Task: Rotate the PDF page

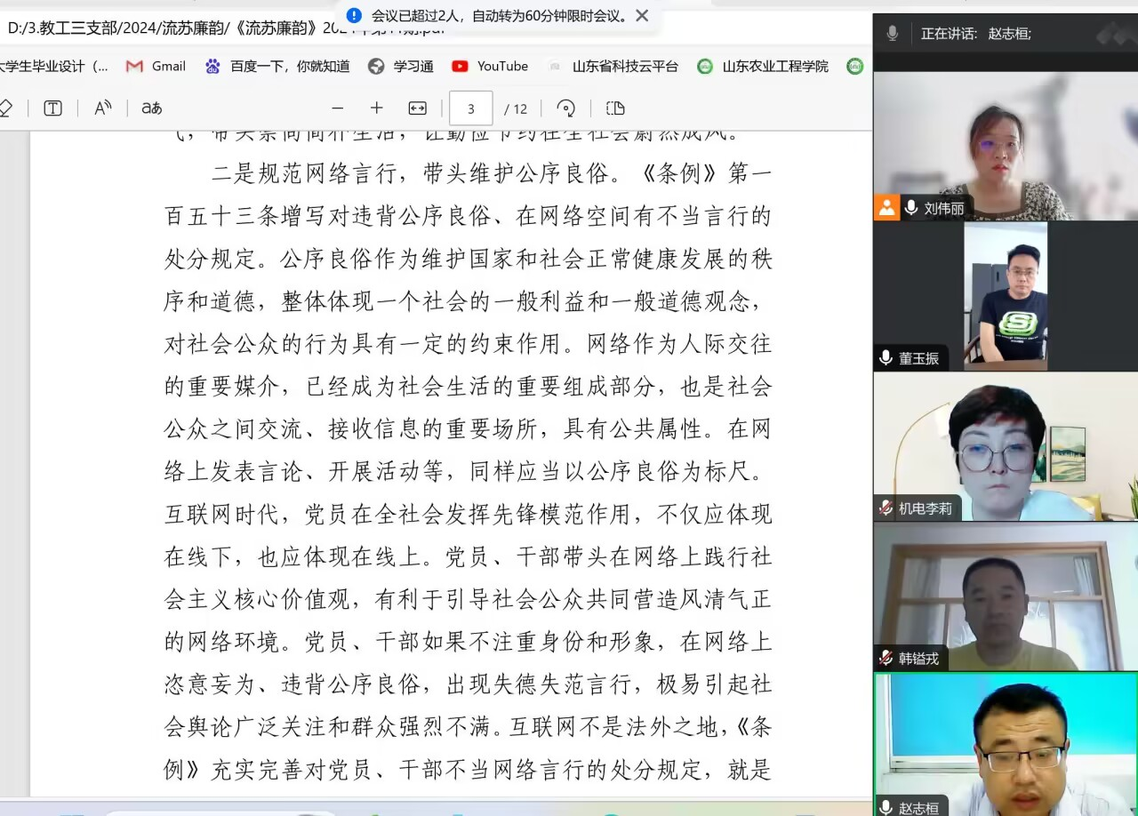Action: click(565, 108)
